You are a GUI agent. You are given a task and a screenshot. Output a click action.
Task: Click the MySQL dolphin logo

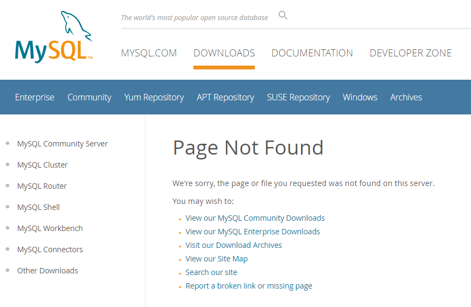(54, 37)
